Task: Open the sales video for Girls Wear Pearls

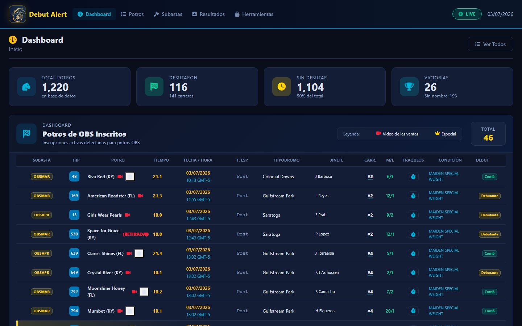Action: [127, 215]
